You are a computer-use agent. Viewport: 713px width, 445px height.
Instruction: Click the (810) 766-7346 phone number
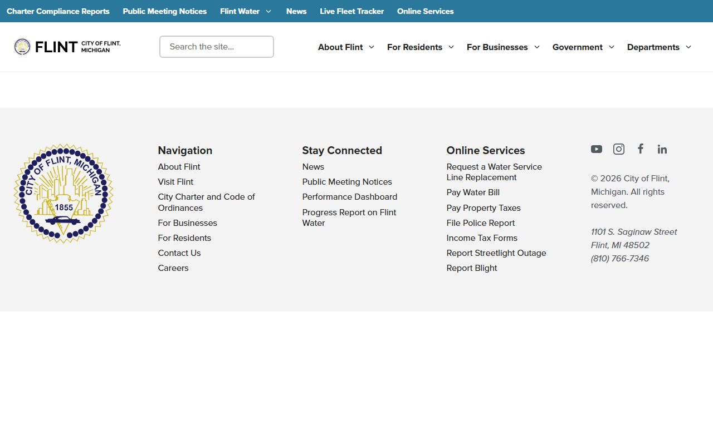pyautogui.click(x=620, y=259)
